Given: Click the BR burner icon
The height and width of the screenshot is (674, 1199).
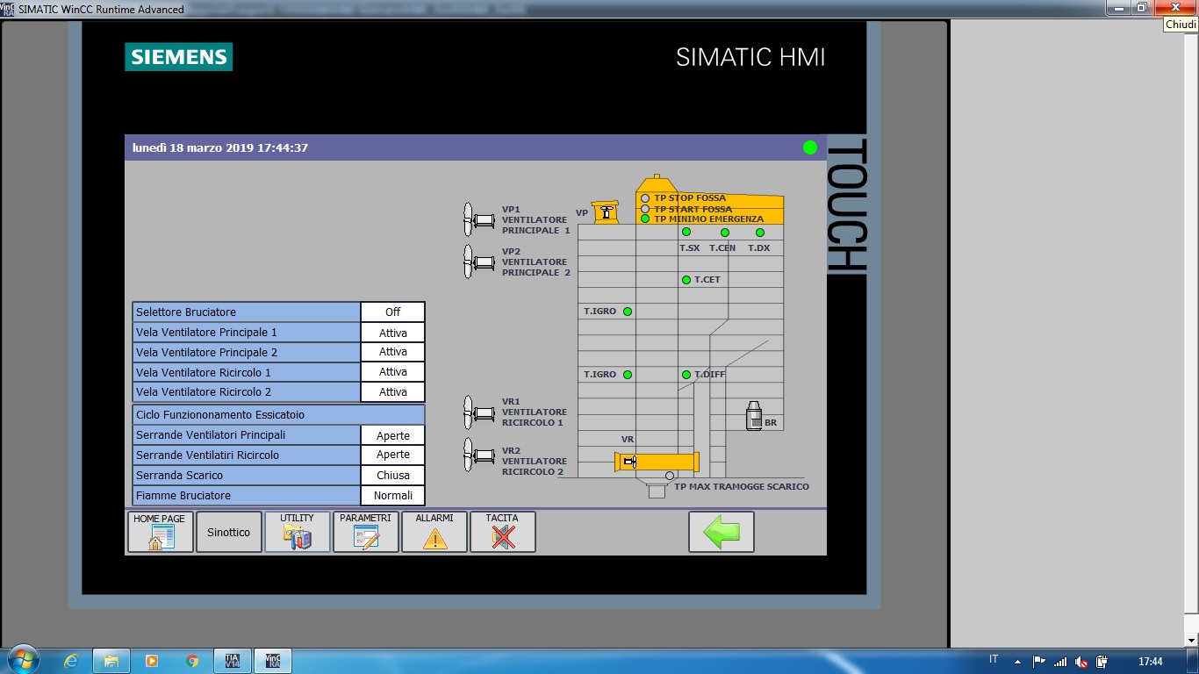Looking at the screenshot, I should pos(754,416).
